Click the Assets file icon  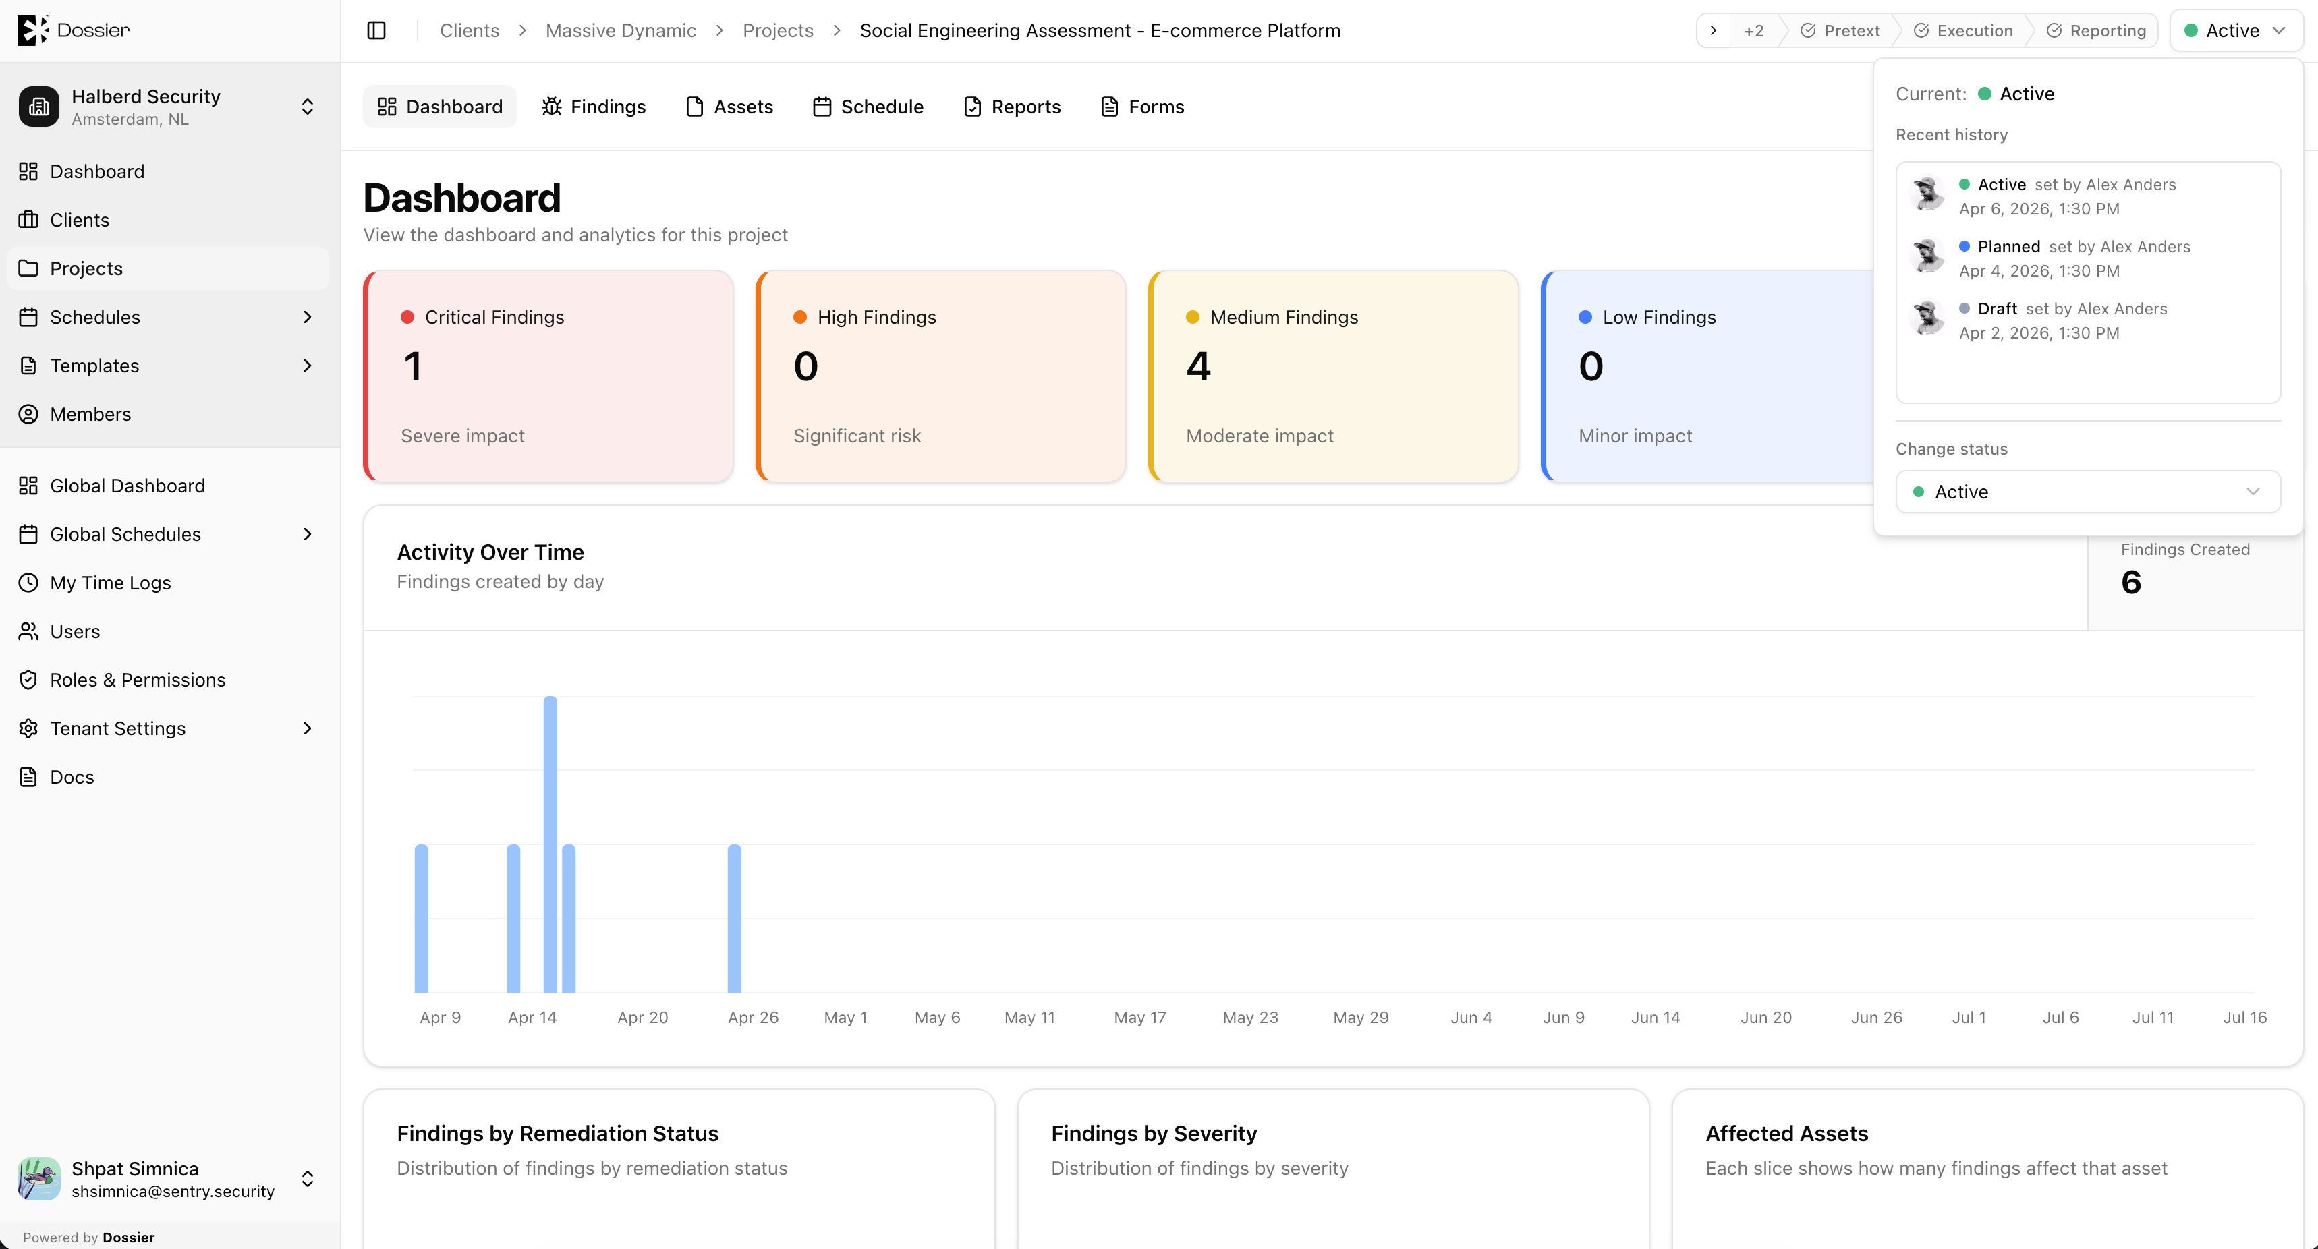(695, 106)
